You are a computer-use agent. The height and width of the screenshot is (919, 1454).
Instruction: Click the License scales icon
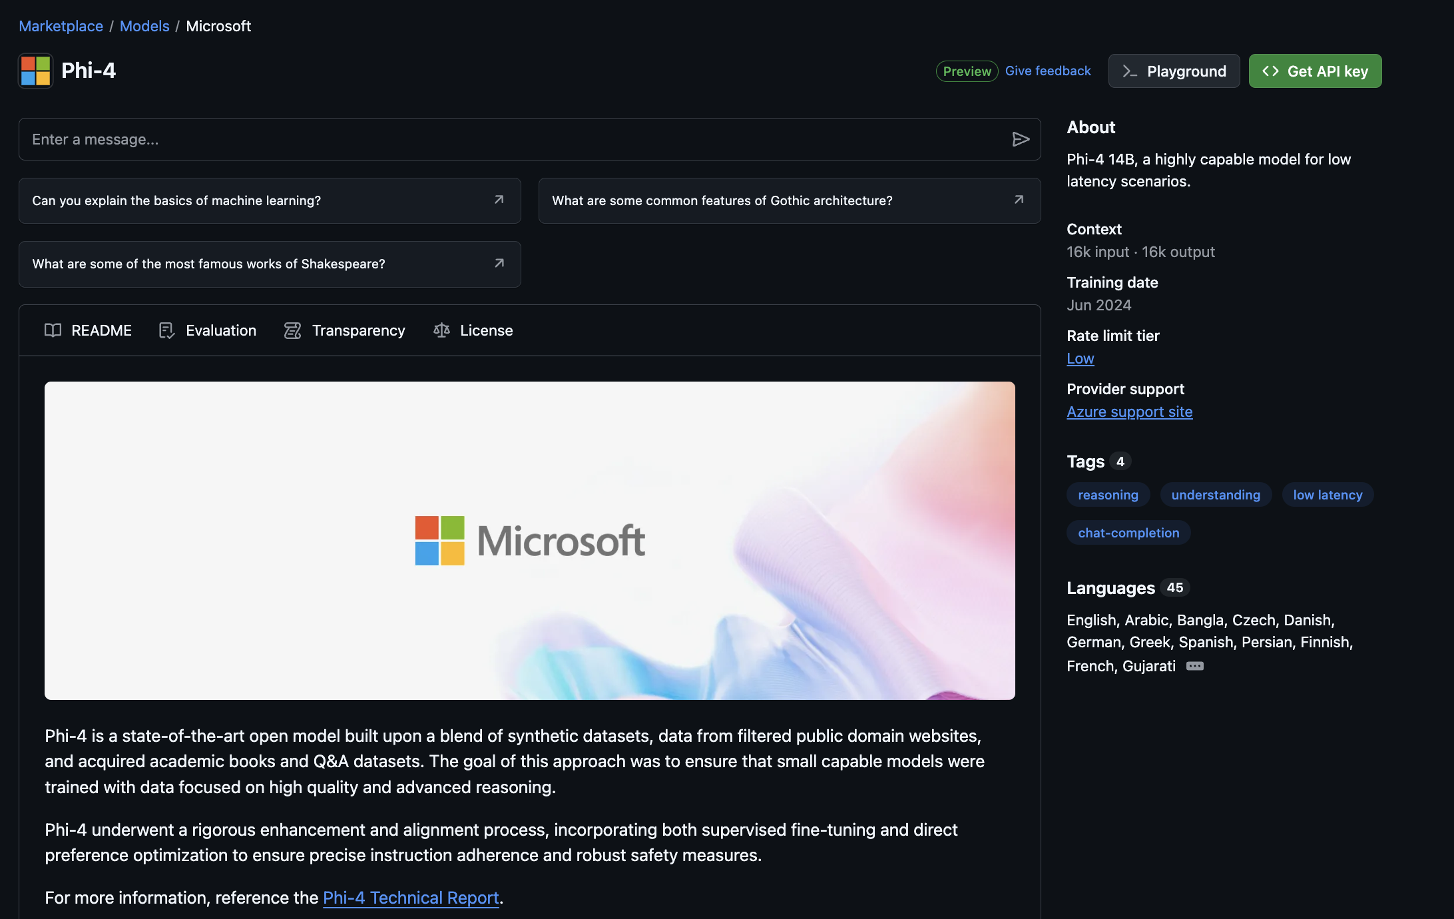tap(441, 330)
